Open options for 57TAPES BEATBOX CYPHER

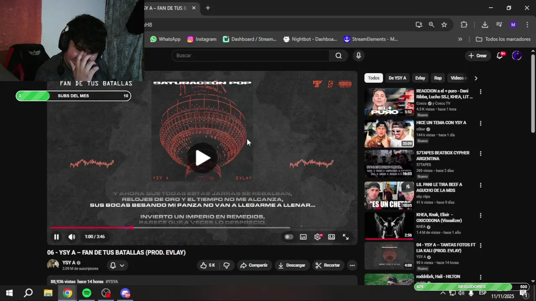pos(480,153)
